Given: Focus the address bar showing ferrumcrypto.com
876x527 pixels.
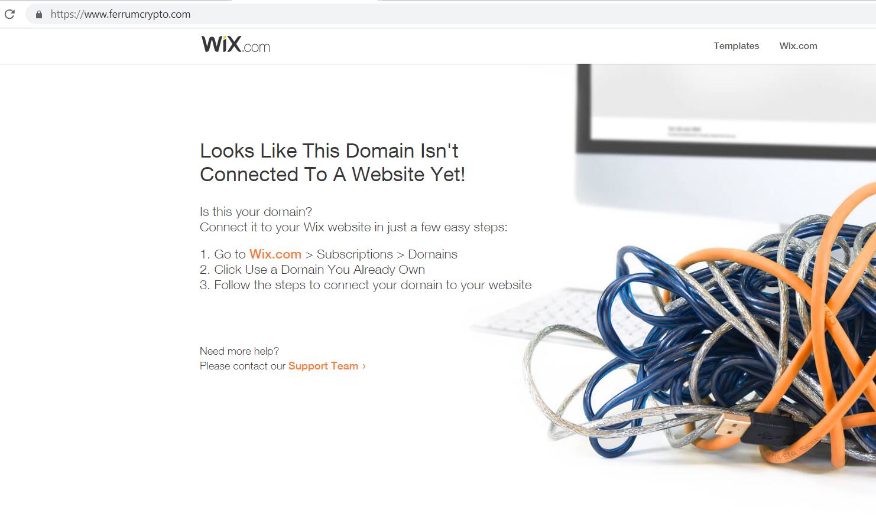Looking at the screenshot, I should 449,14.
